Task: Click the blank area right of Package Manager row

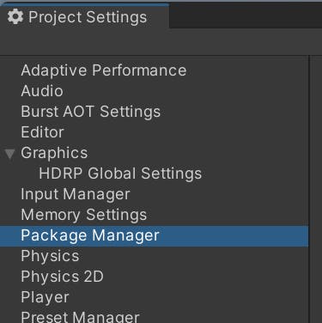Action: [234, 236]
